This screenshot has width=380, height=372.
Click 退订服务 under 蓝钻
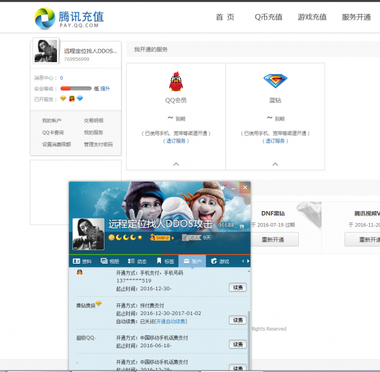[275, 141]
